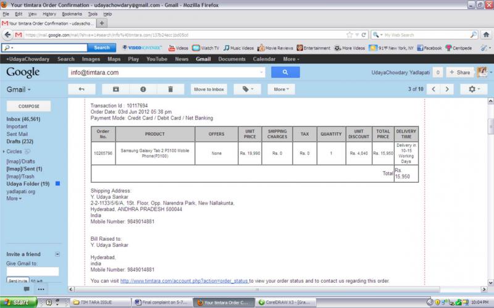The image size is (494, 308).
Task: Click the toolbar Search button
Action: click(x=102, y=48)
